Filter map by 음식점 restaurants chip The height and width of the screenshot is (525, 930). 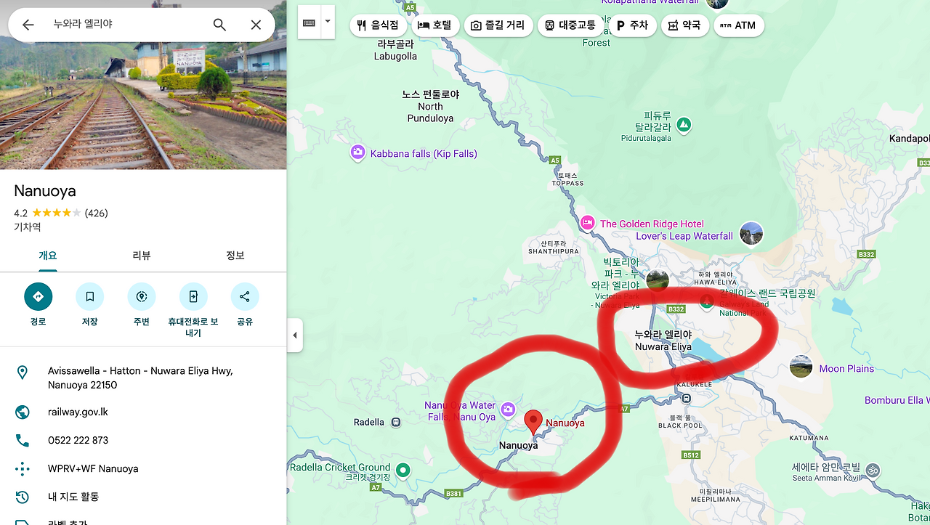(x=379, y=25)
